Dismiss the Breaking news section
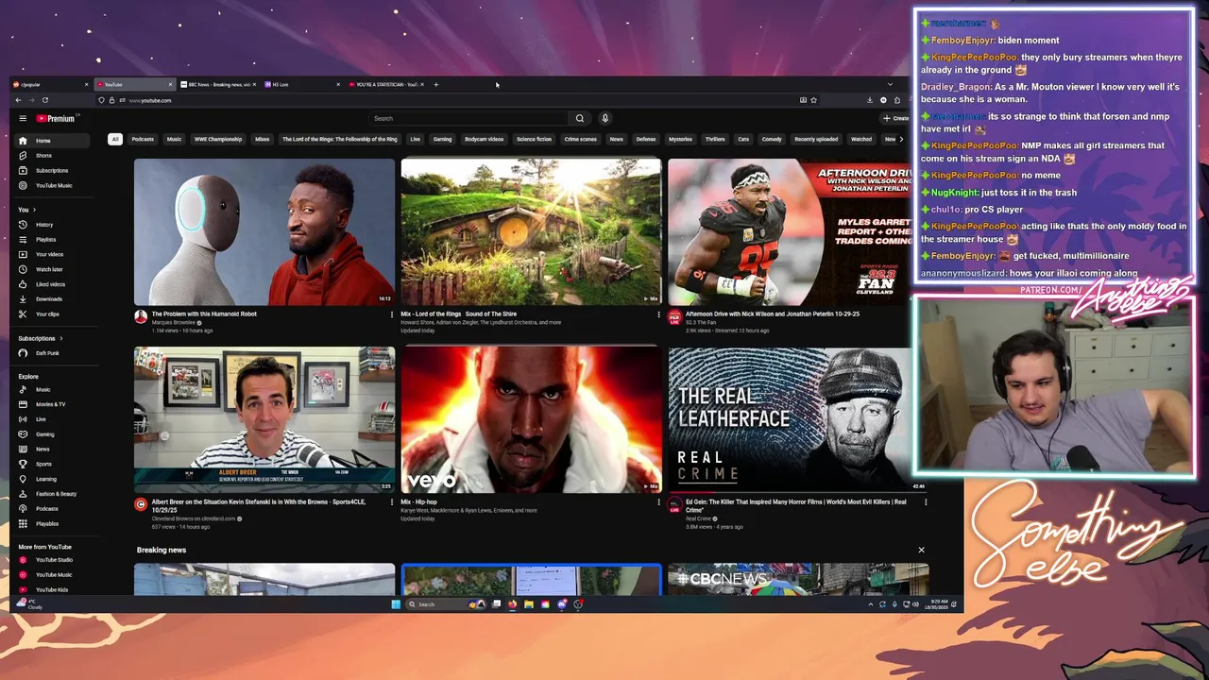 921,550
